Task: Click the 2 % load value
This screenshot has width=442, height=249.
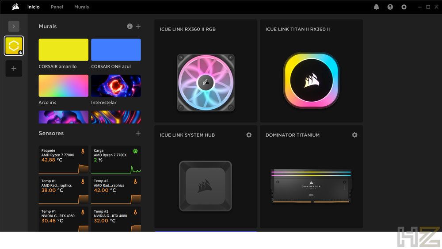Action: 98,160
